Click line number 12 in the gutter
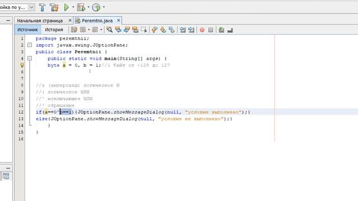The width and height of the screenshot is (358, 201). (21, 112)
